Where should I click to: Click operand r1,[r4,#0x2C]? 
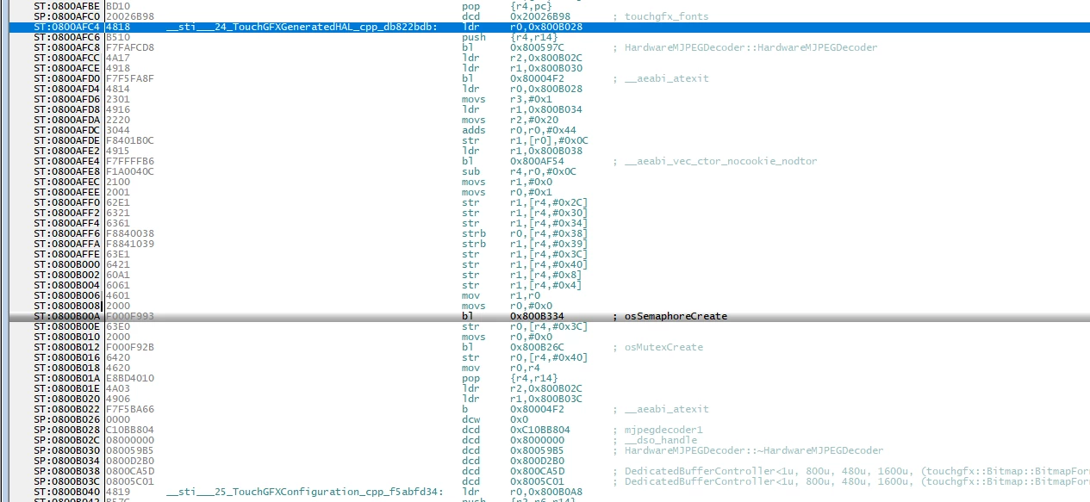pos(549,202)
